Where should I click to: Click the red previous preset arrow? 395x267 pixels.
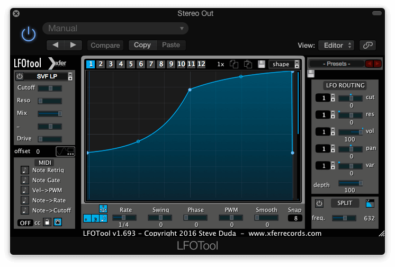pyautogui.click(x=369, y=64)
